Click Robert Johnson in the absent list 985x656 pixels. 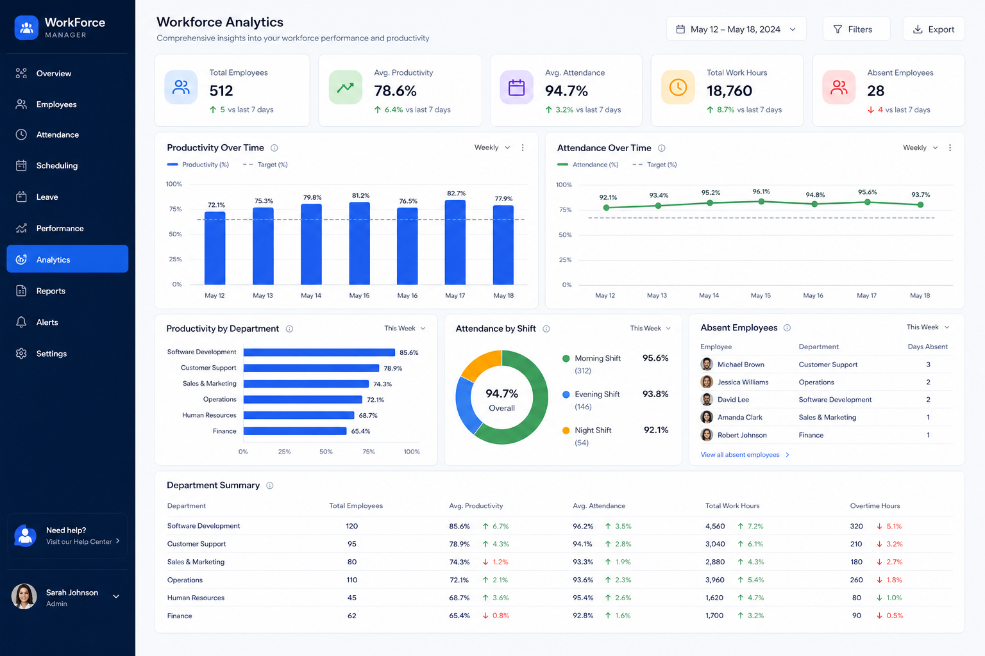742,435
